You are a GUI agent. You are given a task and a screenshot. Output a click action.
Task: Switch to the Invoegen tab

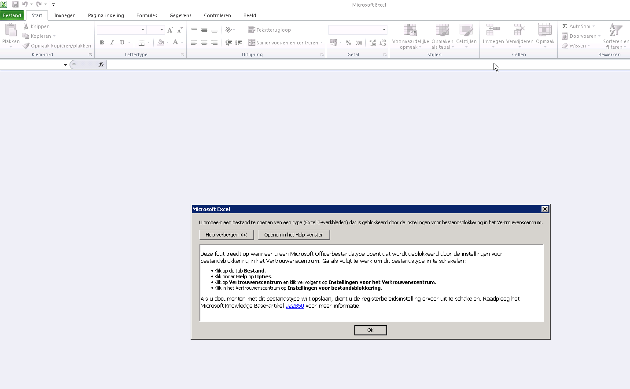click(x=65, y=15)
